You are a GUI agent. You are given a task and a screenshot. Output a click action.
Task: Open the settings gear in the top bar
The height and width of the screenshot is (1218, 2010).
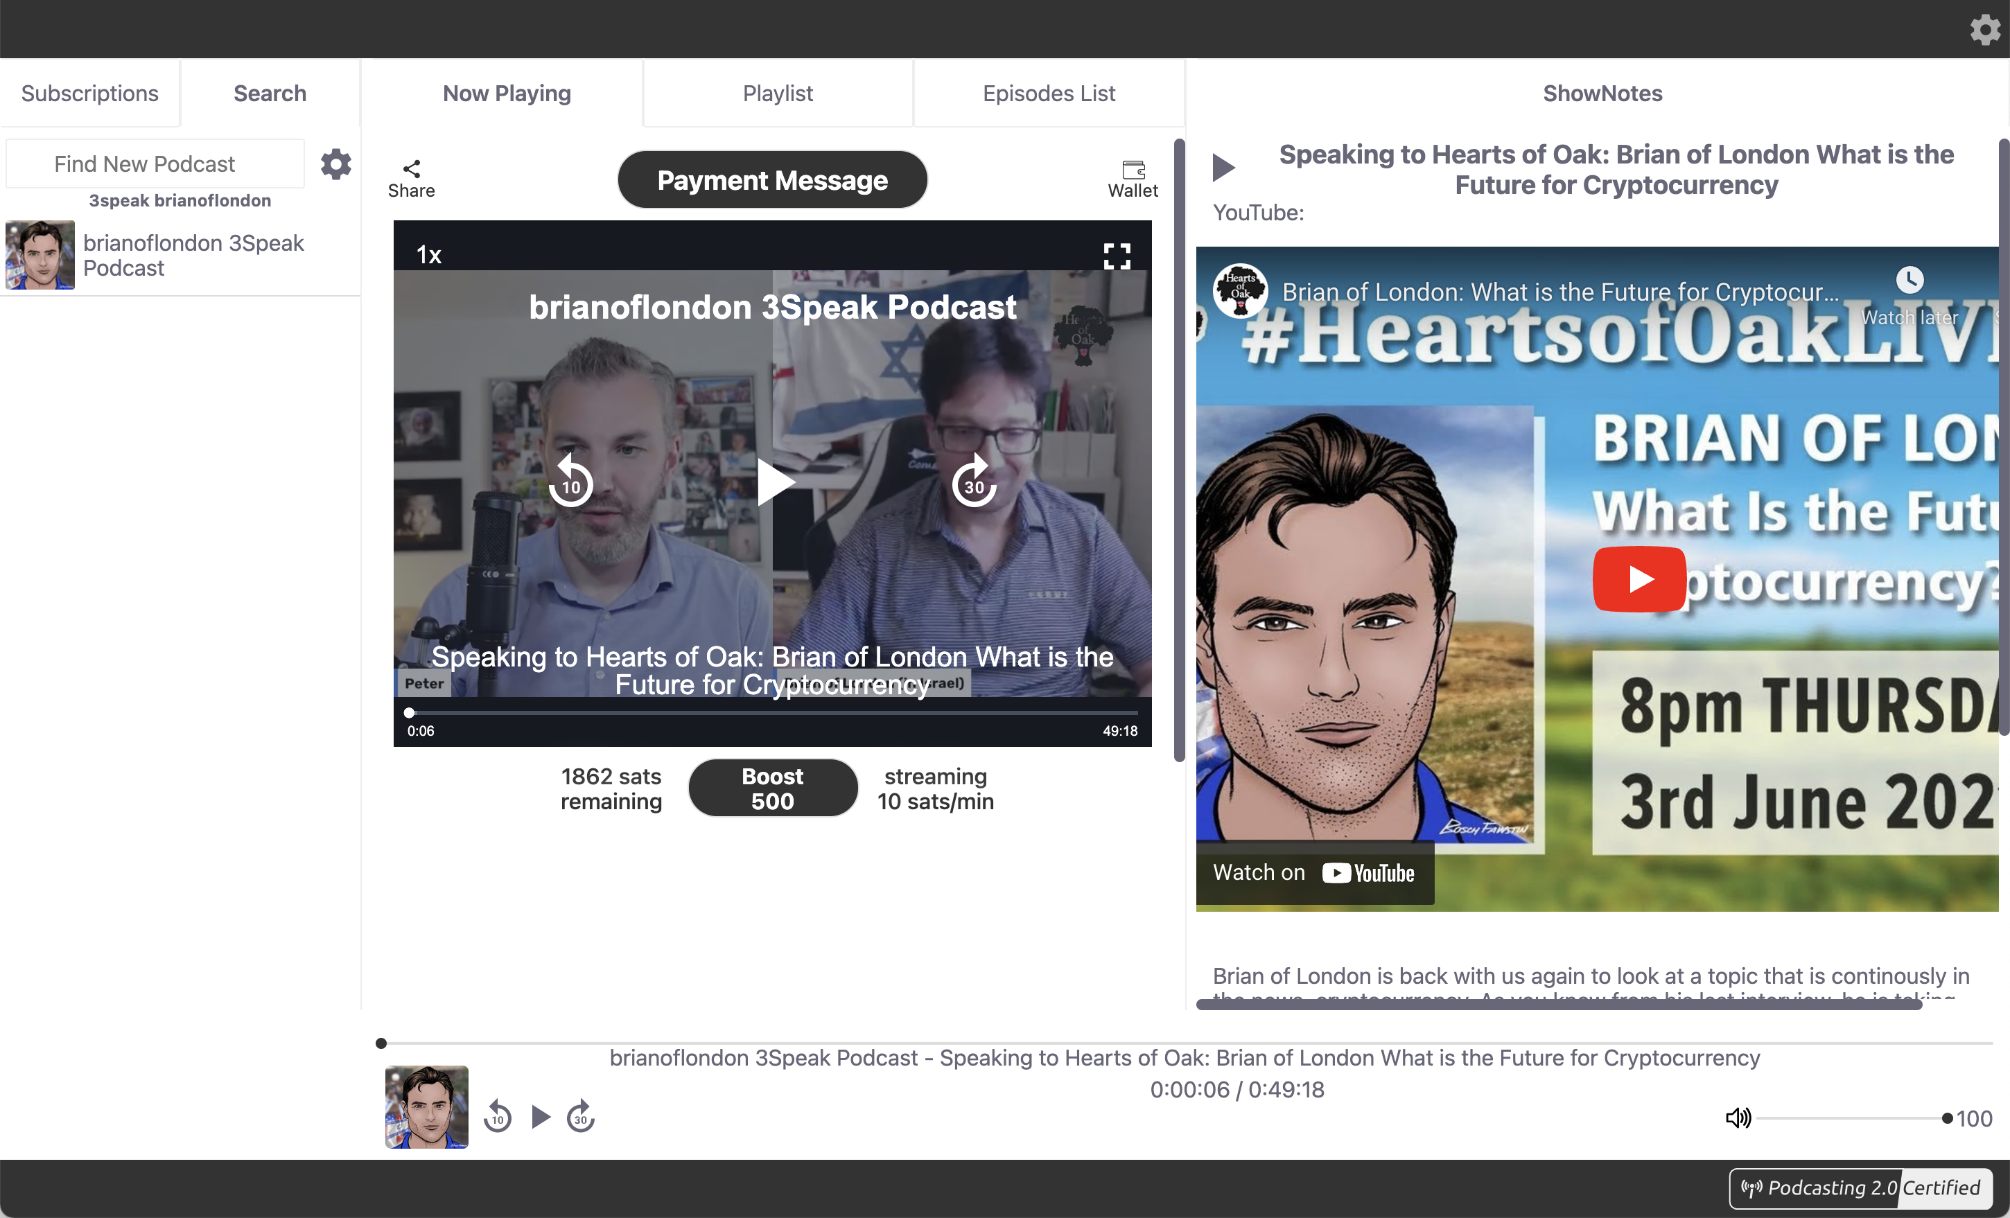(x=1985, y=29)
